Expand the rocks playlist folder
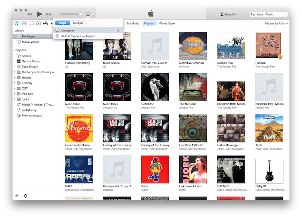The height and width of the screenshot is (218, 302). coord(15,99)
